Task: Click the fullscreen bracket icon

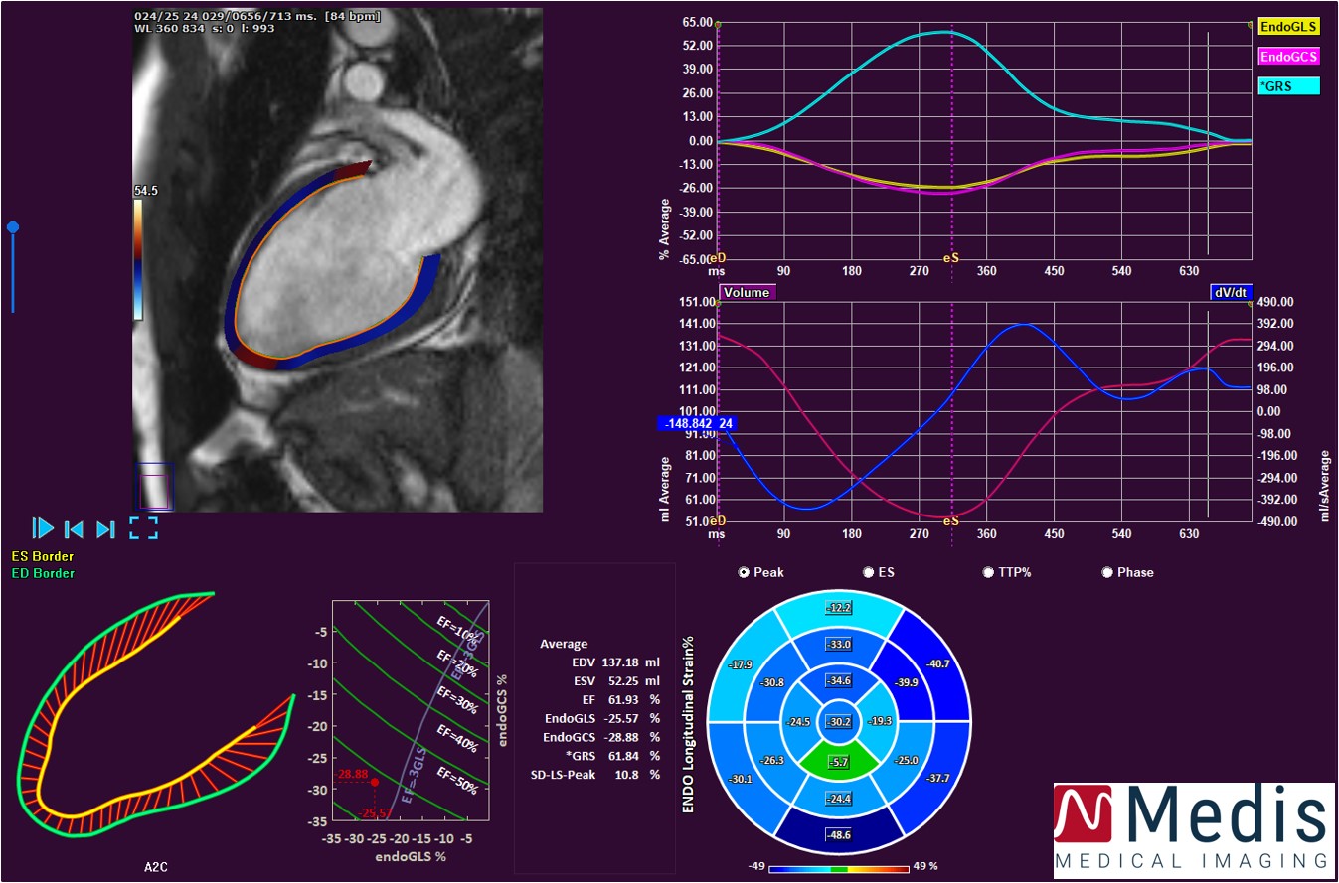Action: (x=143, y=528)
